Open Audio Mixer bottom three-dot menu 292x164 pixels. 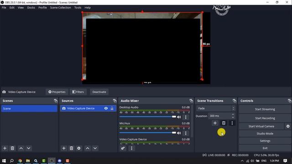(x=131, y=148)
